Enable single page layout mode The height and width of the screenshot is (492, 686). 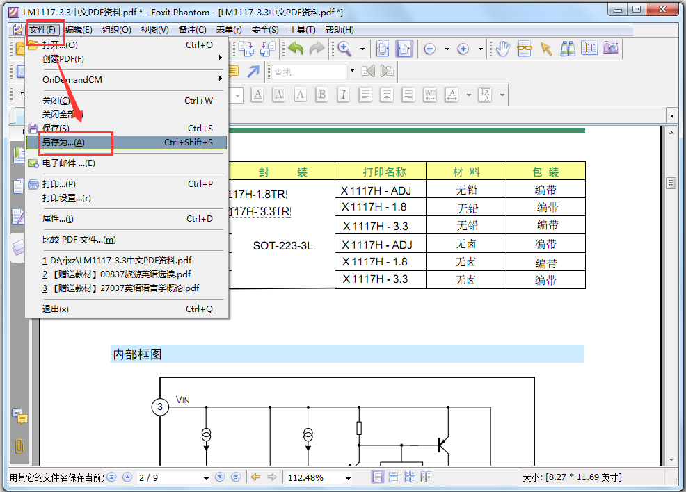pyautogui.click(x=378, y=477)
